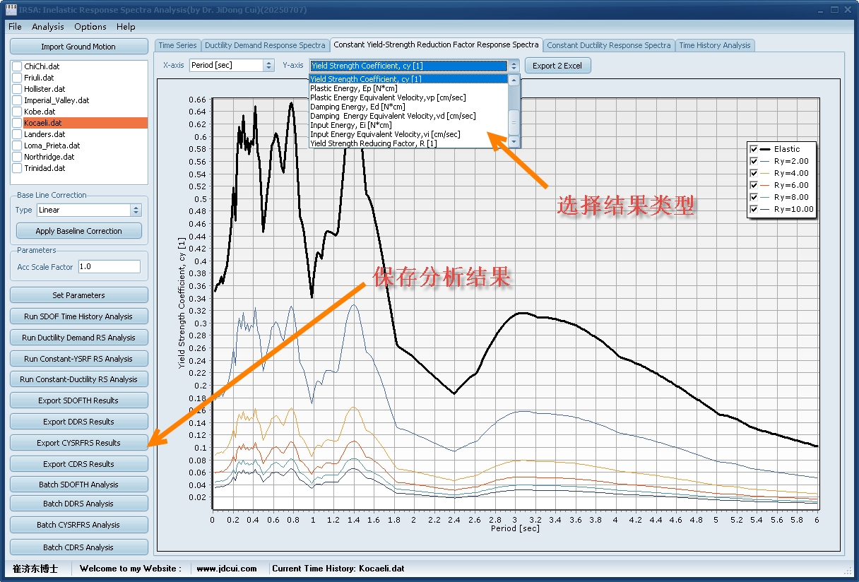The height and width of the screenshot is (582, 859).
Task: Toggle the Elastic curve checkbox in legend
Action: [x=754, y=149]
